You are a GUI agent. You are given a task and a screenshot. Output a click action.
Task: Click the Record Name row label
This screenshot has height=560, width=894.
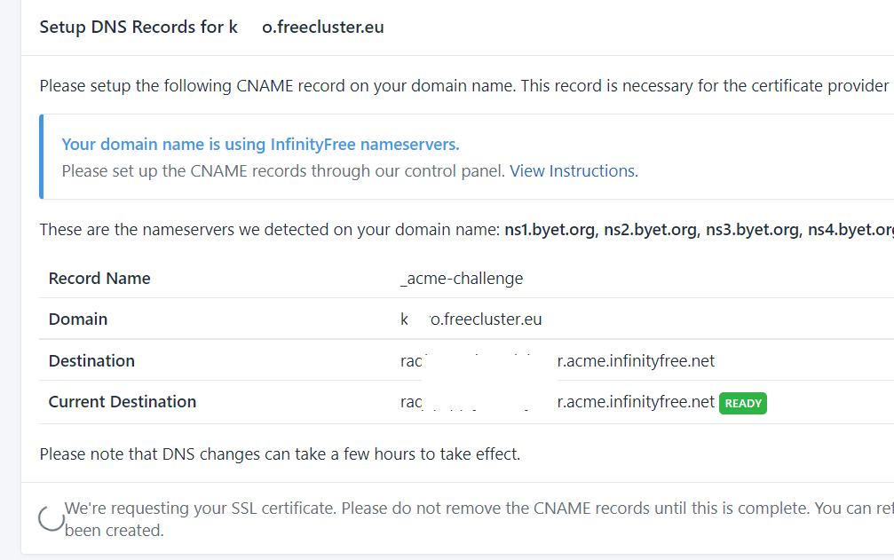[99, 279]
